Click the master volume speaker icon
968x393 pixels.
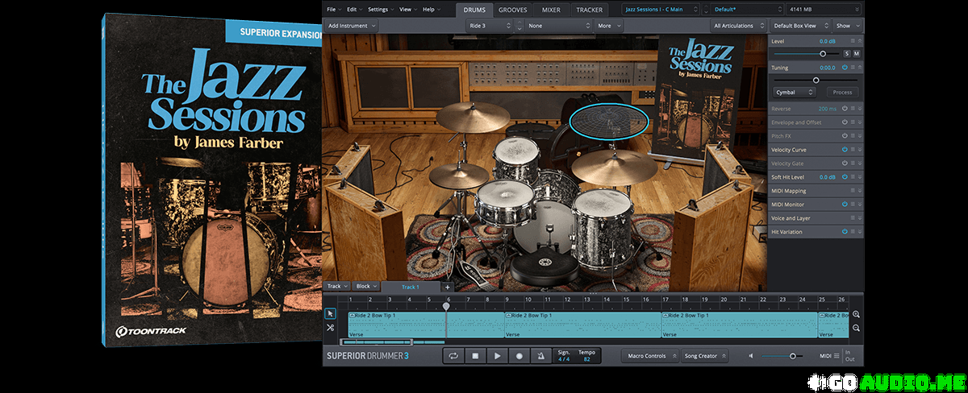[752, 355]
